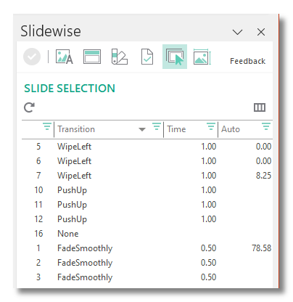The image size is (293, 302).
Task: Select slide 10 PushUp row
Action: pos(147,190)
